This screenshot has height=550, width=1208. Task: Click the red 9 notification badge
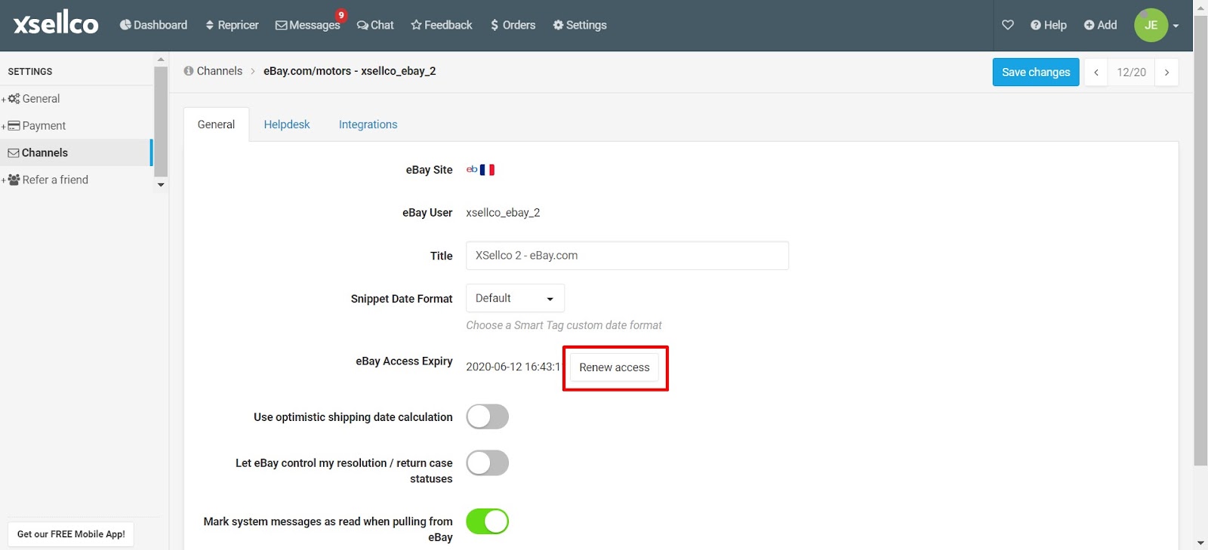(341, 15)
